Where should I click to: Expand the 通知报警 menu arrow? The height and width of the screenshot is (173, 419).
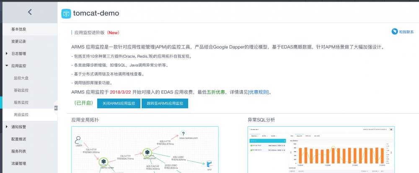7,127
